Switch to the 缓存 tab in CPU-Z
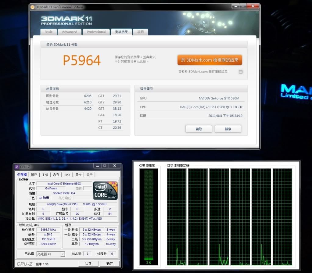This screenshot has height=273, width=312. click(34, 175)
